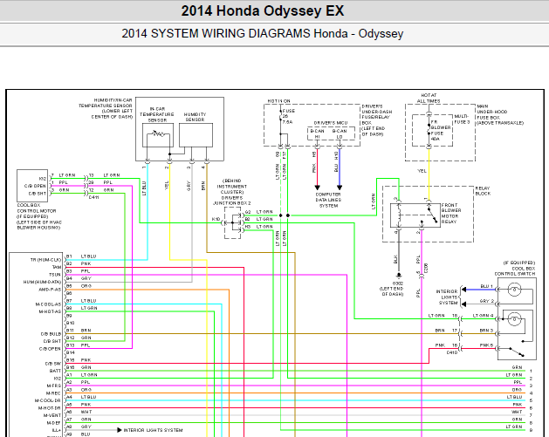Image resolution: width=549 pixels, height=437 pixels.
Task: Click the "COMPUTER DATA LINES SYSTEM" reference
Action: click(x=328, y=200)
